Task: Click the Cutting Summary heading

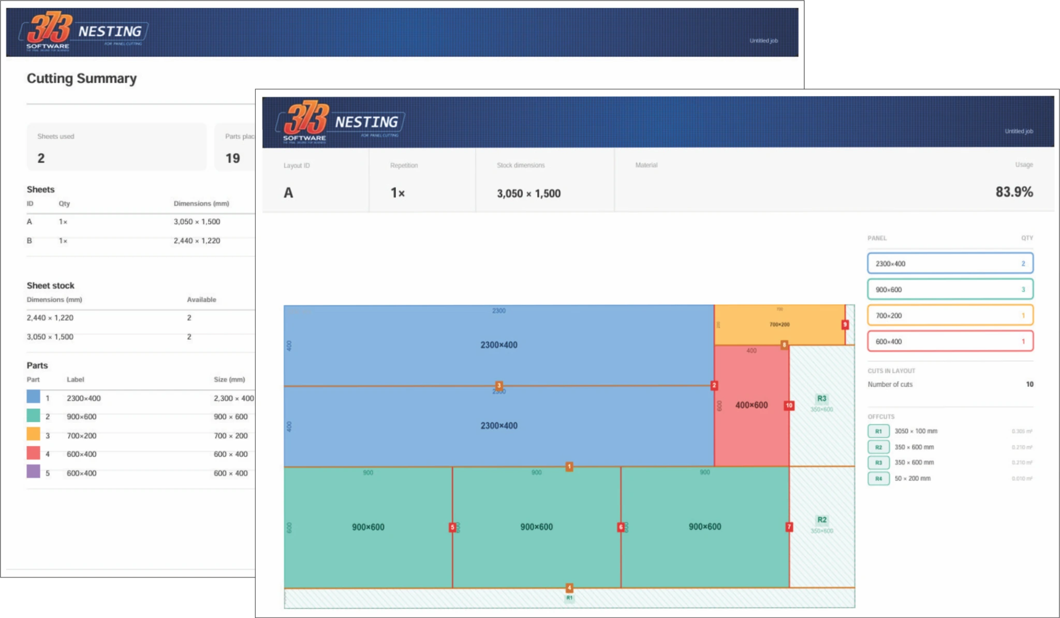Action: pos(82,79)
